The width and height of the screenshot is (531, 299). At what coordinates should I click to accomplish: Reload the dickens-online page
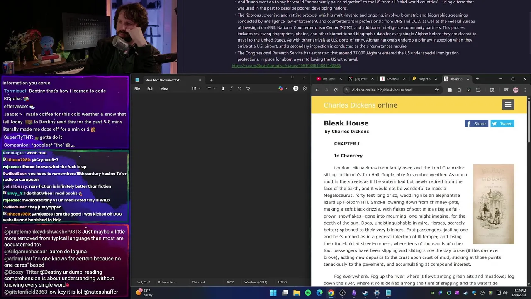[x=336, y=90]
